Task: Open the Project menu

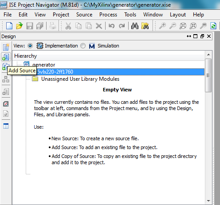Action: pos(61,15)
